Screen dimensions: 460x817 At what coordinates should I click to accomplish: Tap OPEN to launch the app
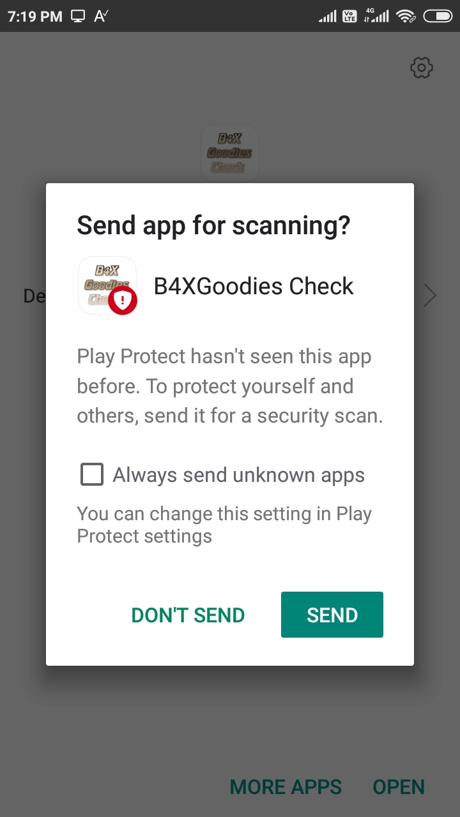[x=399, y=787]
